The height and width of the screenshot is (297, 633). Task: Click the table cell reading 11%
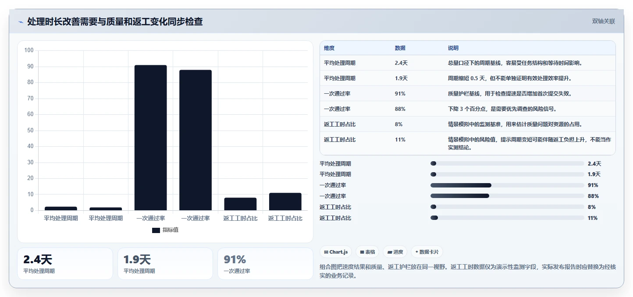point(400,139)
